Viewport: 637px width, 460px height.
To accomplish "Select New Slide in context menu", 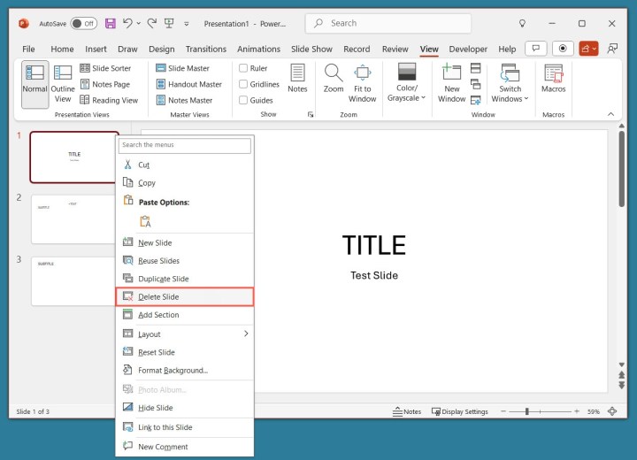I will coord(185,242).
